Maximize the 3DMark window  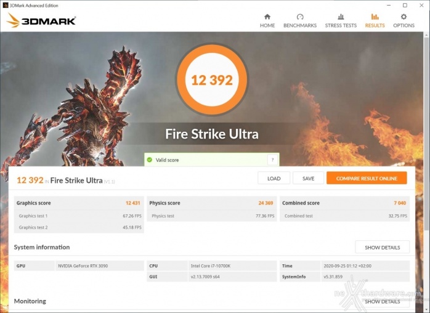405,5
